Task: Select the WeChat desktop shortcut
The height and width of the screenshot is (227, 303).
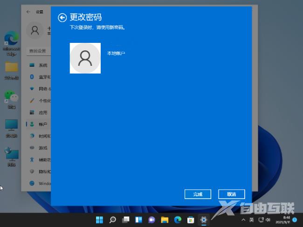Action: click(11, 99)
